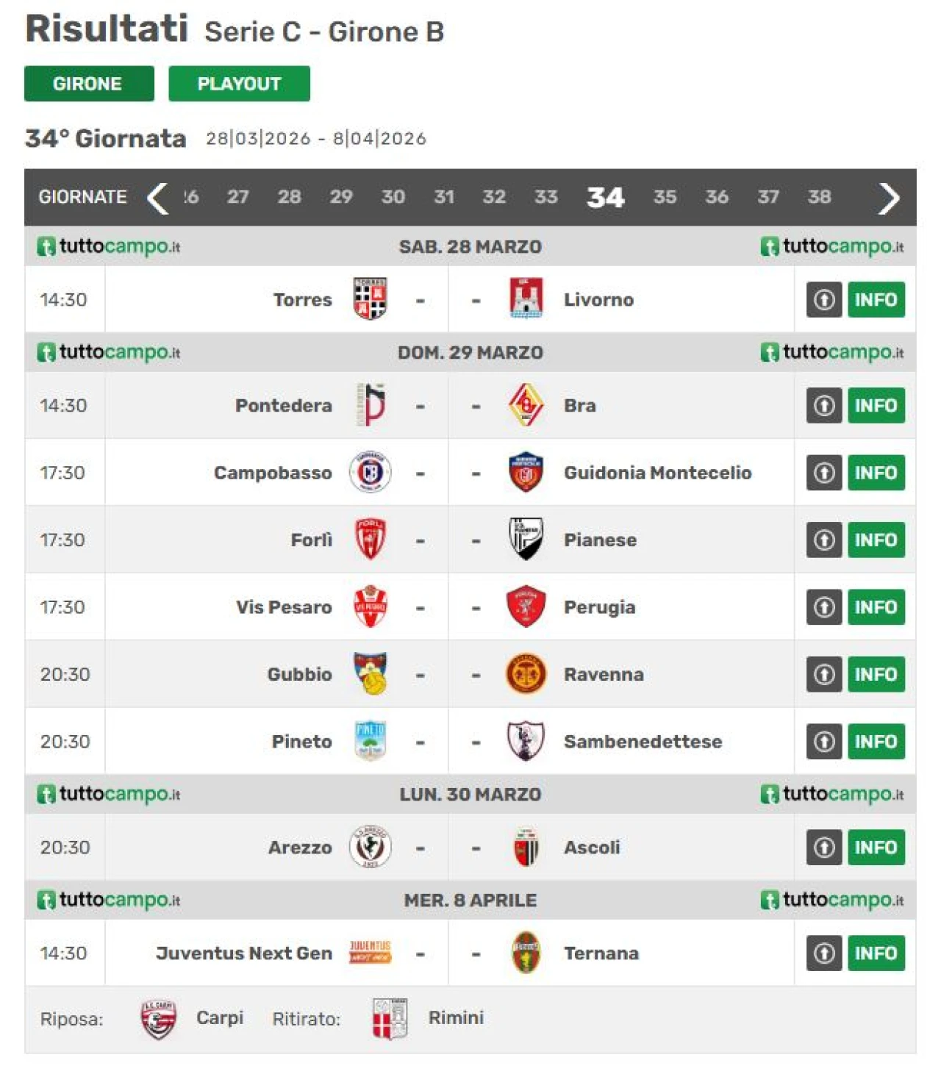Select giornata 30 in the day bar
The width and height of the screenshot is (941, 1074).
393,197
